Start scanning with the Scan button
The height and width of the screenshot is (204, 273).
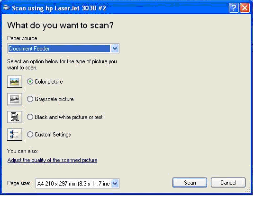tap(190, 183)
